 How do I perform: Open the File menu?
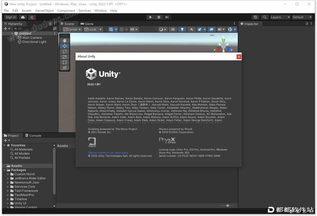[x=6, y=10]
